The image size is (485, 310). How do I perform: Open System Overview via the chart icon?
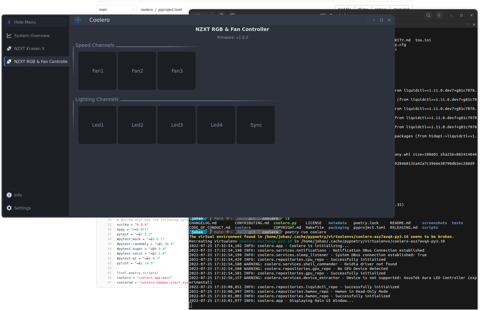[x=9, y=36]
